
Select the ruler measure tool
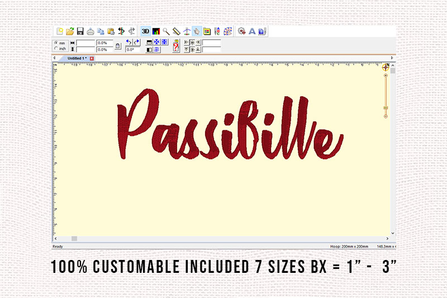click(177, 31)
